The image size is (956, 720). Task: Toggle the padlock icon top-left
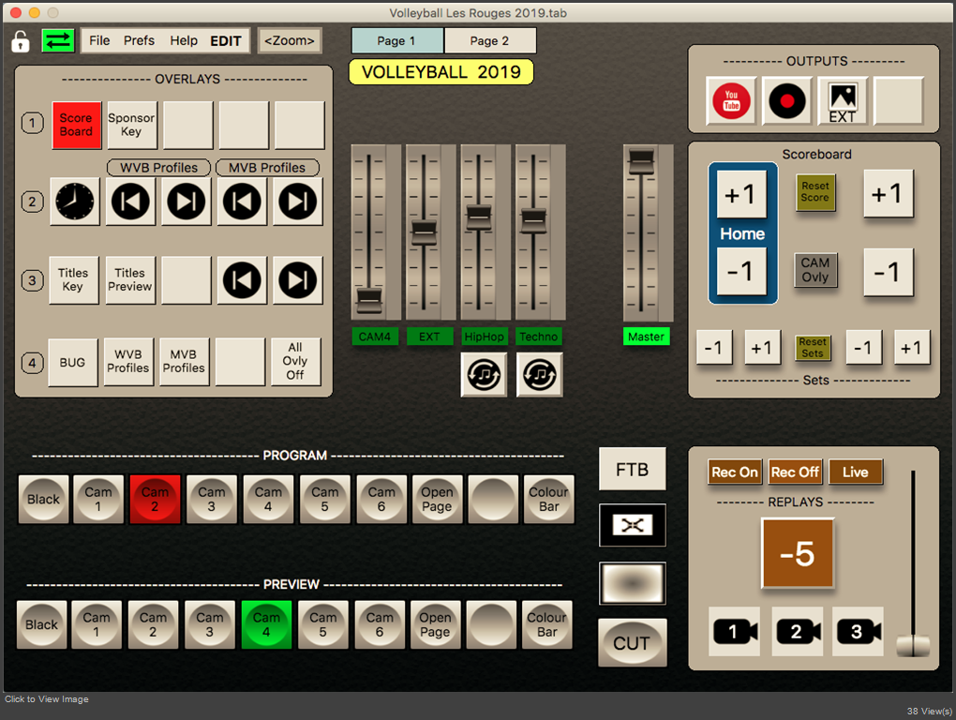pyautogui.click(x=21, y=40)
